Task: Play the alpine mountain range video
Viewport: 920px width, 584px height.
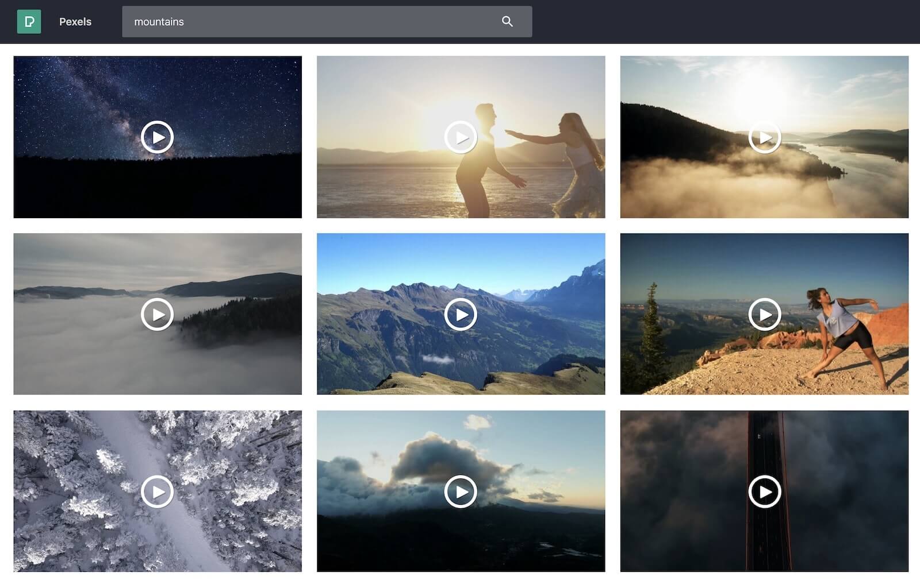Action: coord(460,314)
